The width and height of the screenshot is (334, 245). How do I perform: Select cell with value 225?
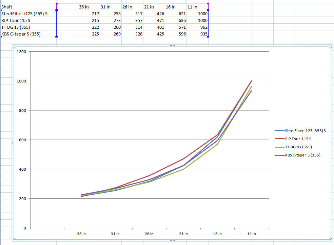(x=89, y=34)
